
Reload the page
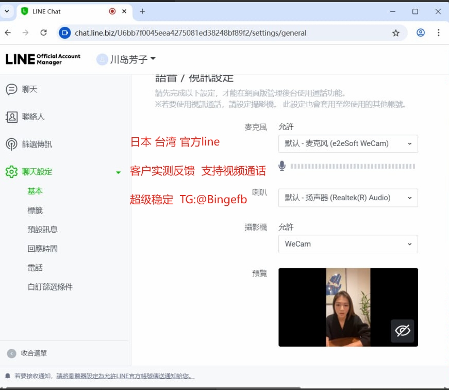pos(44,33)
